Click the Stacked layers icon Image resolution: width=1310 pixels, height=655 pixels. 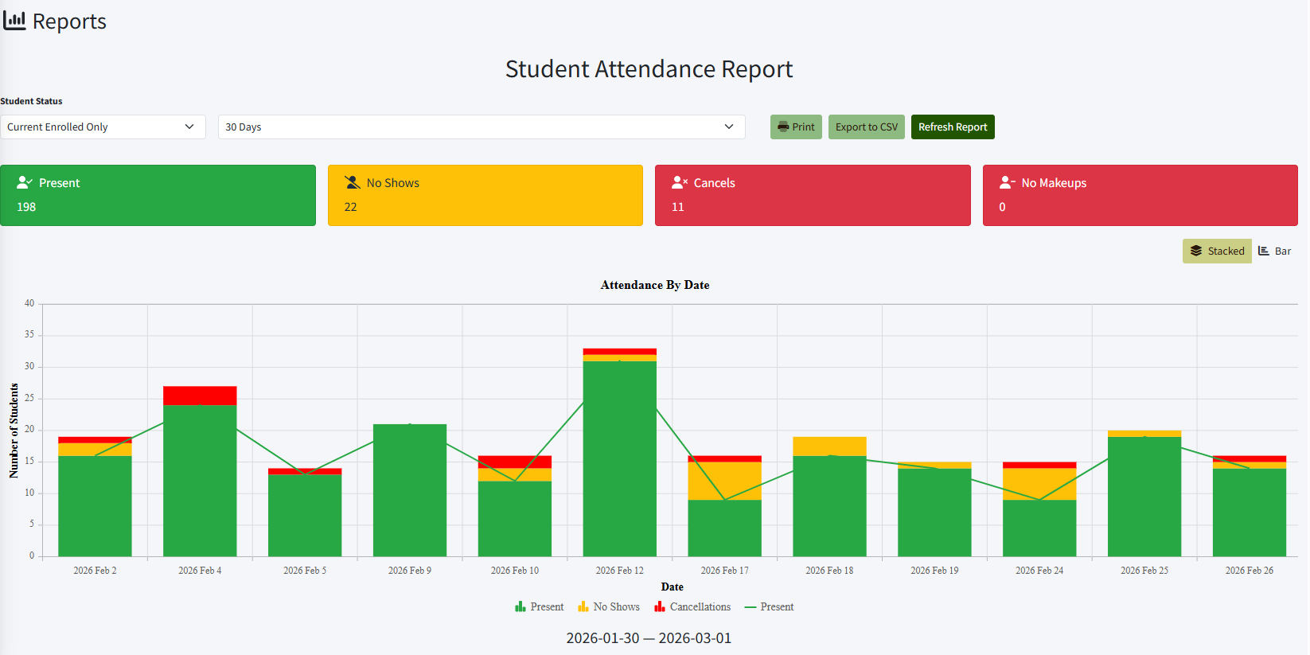(x=1196, y=251)
